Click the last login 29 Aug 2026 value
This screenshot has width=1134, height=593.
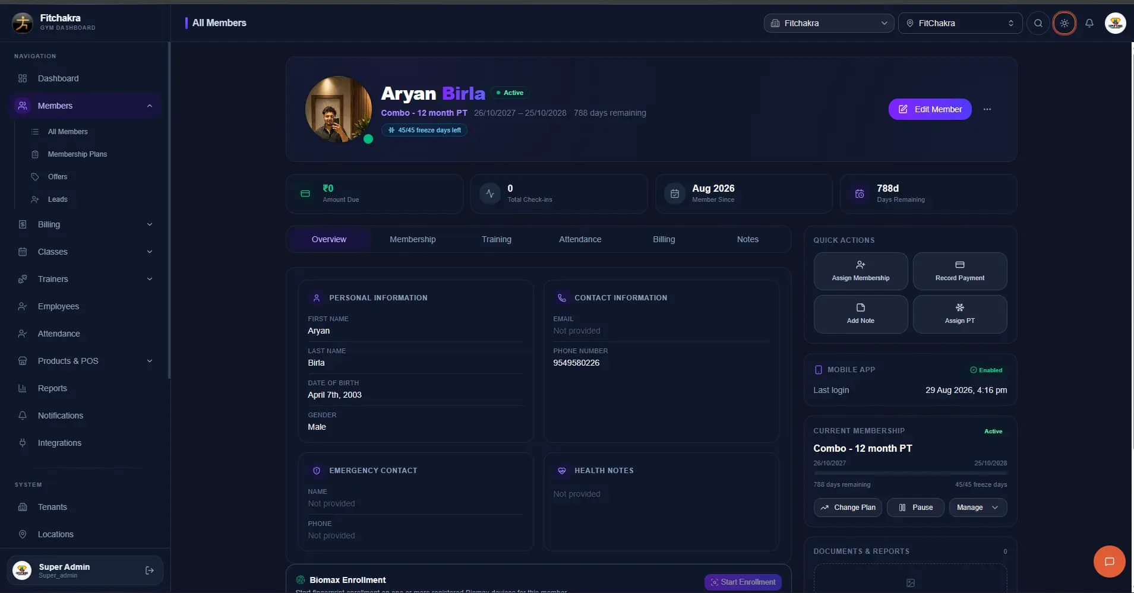coord(966,390)
